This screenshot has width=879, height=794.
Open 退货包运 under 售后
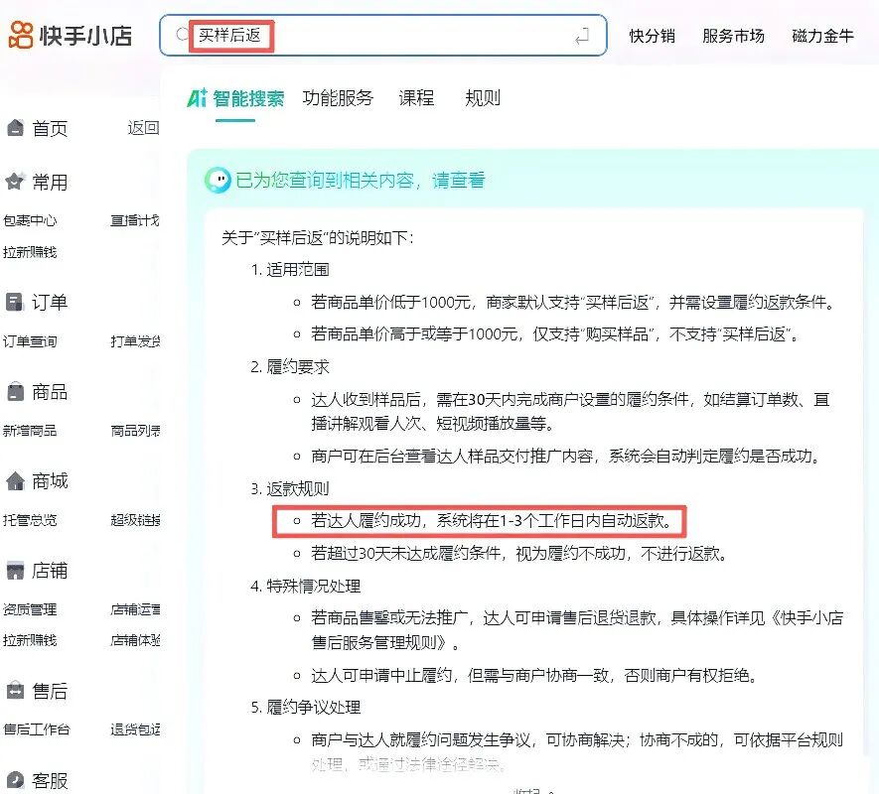(135, 729)
